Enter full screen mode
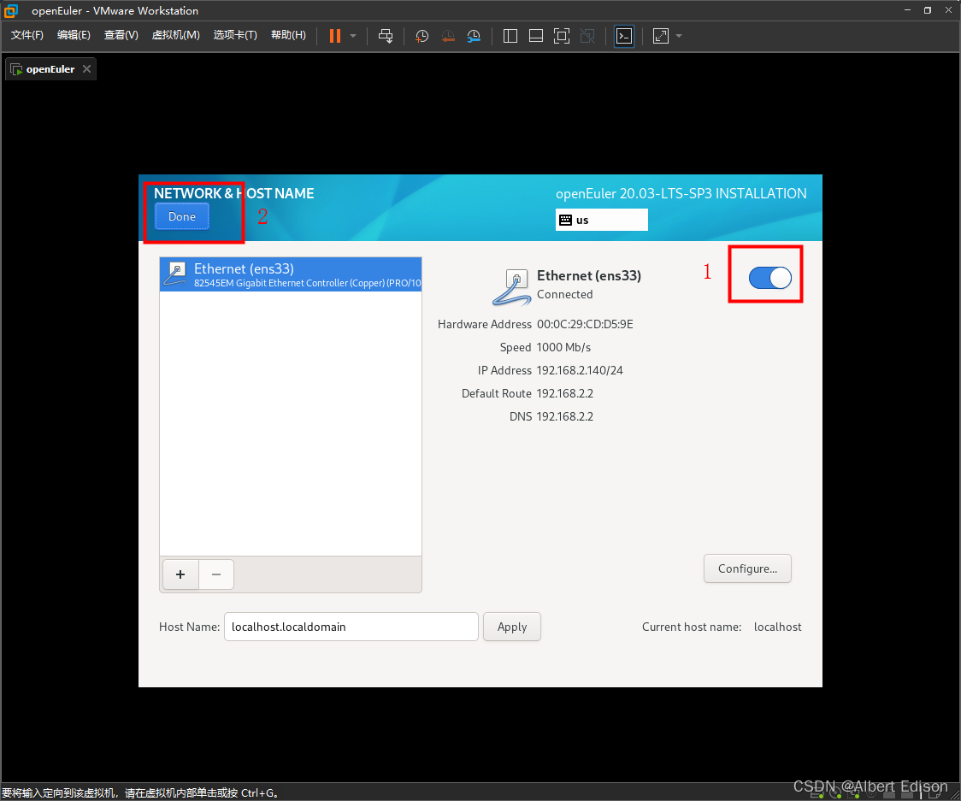The width and height of the screenshot is (961, 801). [x=562, y=35]
